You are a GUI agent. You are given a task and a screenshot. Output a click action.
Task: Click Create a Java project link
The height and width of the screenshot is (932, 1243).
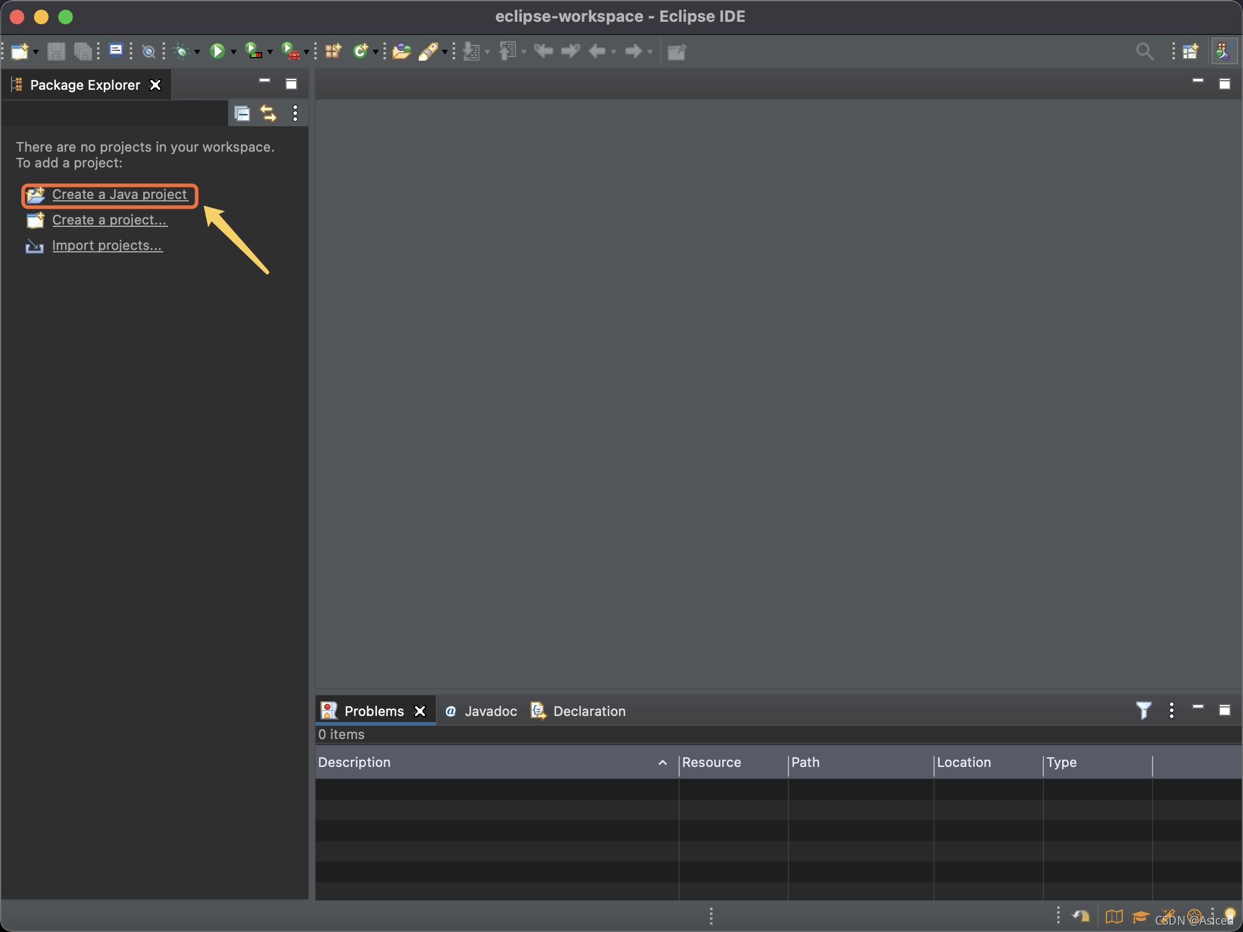118,194
